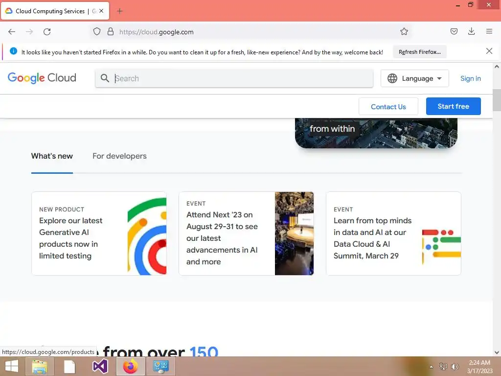Click the Sign in link
The image size is (501, 376).
tap(470, 78)
